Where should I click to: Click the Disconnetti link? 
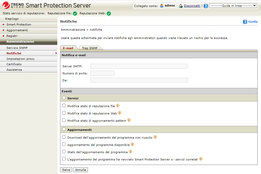[x=192, y=6]
